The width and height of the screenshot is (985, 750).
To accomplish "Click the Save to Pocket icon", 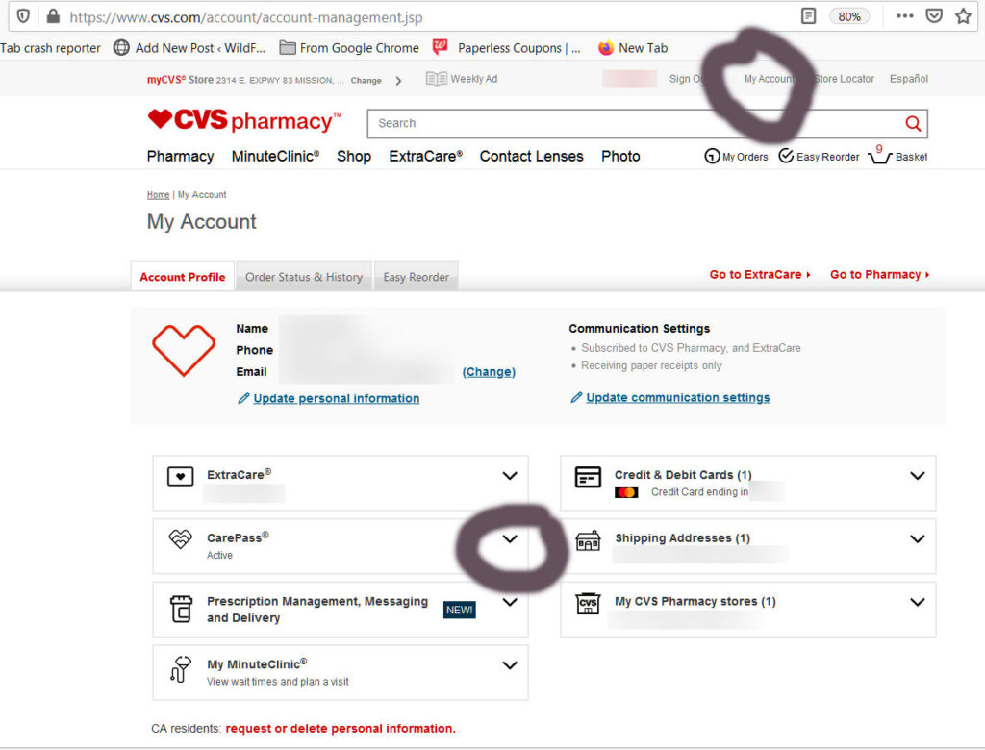I will 934,15.
